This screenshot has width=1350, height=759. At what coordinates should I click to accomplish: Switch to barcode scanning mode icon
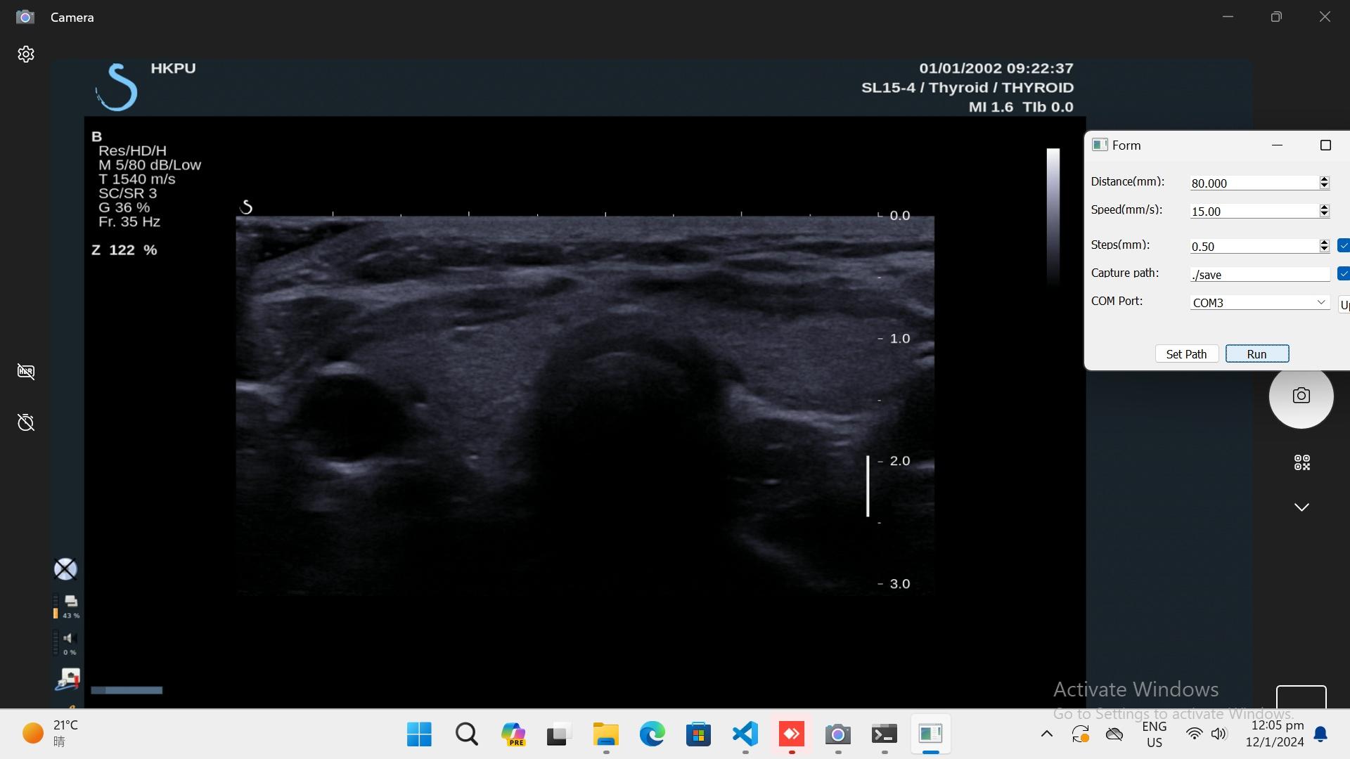point(1301,462)
